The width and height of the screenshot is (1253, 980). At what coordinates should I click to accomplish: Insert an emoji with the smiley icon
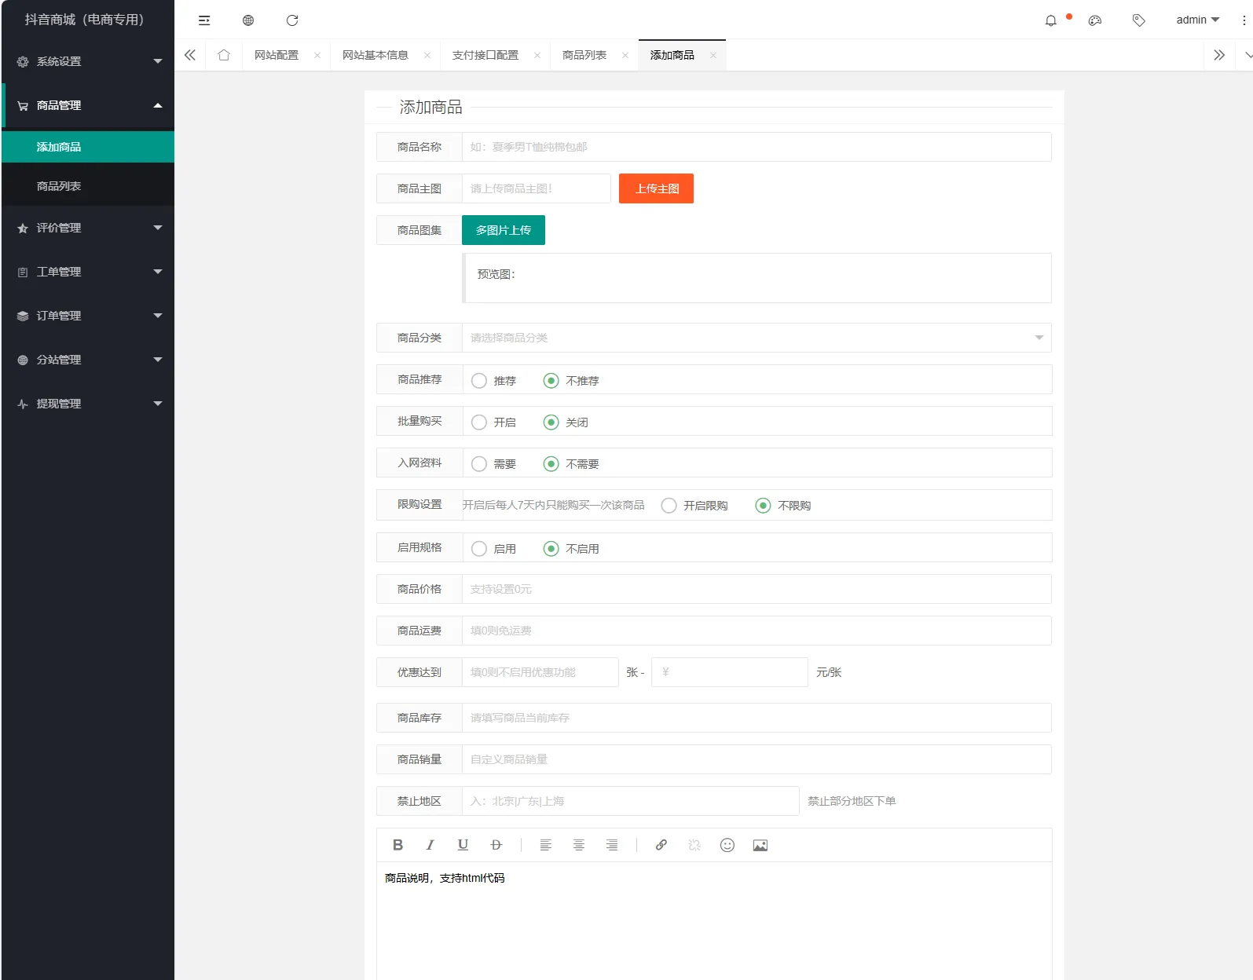[x=727, y=845]
